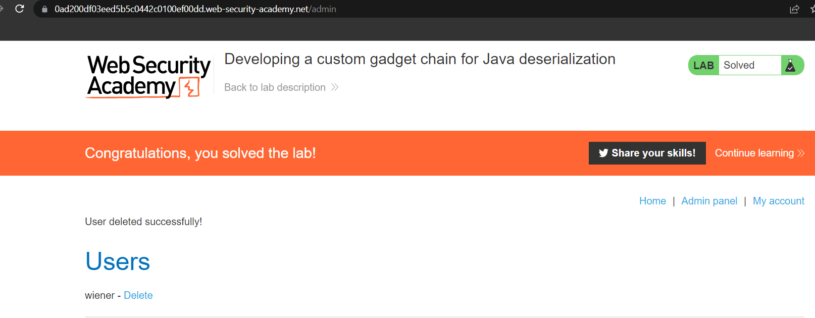
Task: Delete the user wiener
Action: (x=138, y=295)
